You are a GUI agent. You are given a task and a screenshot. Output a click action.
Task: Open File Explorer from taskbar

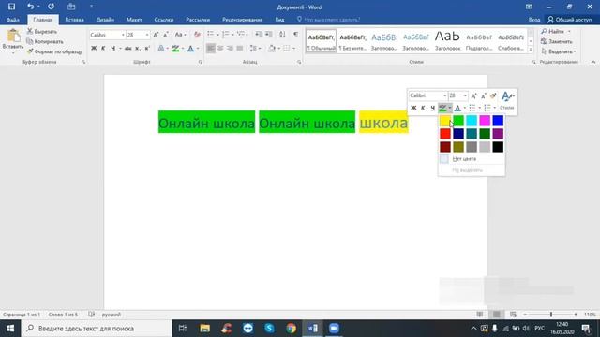pos(204,329)
